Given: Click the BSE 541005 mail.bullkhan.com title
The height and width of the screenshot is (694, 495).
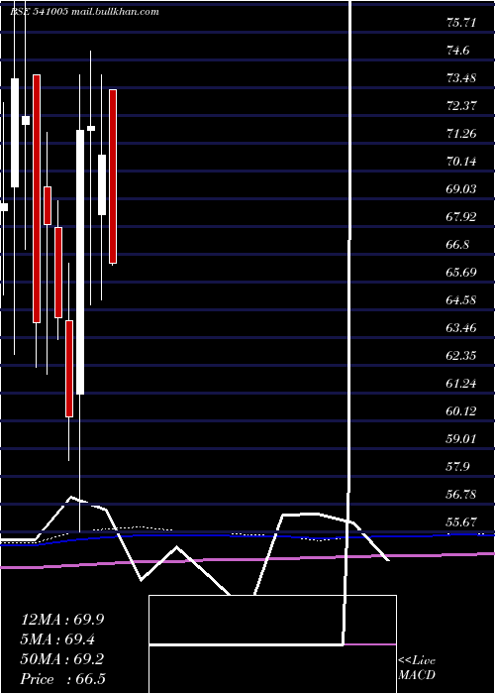Looking at the screenshot, I should tap(84, 12).
